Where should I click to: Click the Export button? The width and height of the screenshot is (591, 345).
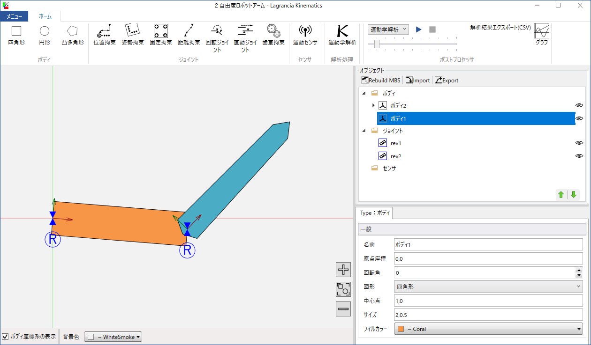[x=447, y=80]
